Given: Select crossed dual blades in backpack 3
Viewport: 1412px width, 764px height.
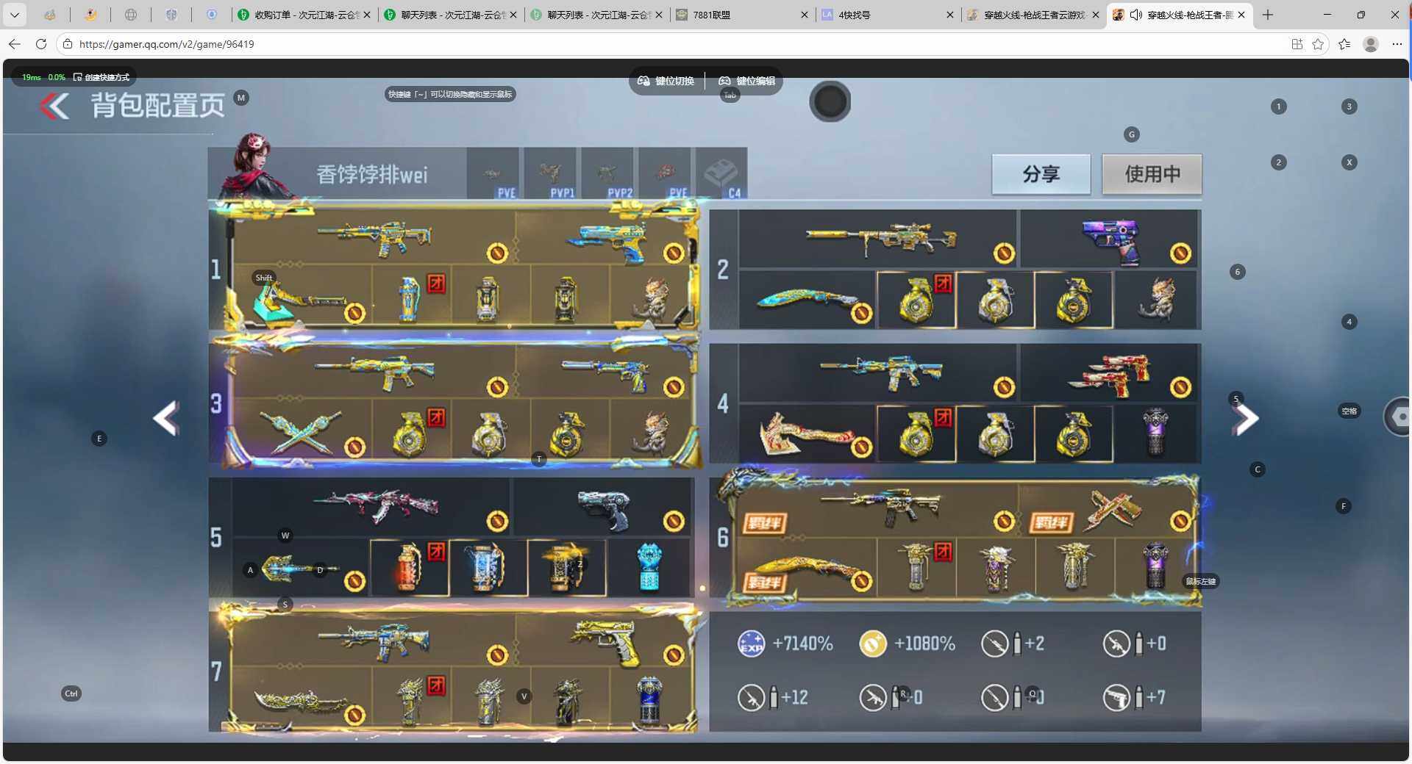Looking at the screenshot, I should point(300,433).
